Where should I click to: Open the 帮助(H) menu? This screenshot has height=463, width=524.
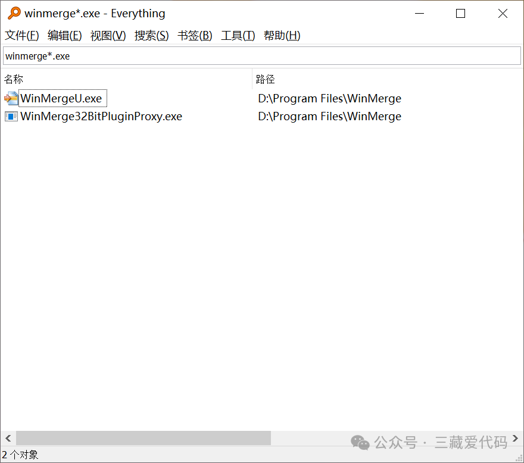pyautogui.click(x=282, y=36)
